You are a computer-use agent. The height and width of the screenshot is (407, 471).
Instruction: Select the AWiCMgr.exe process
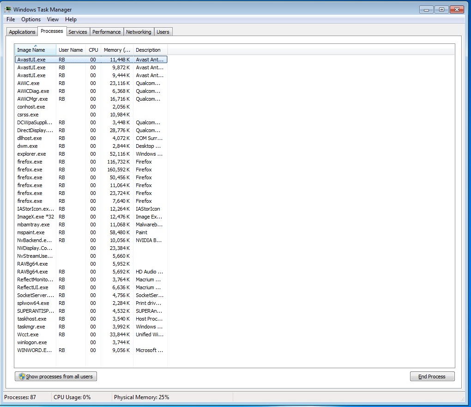pyautogui.click(x=91, y=99)
